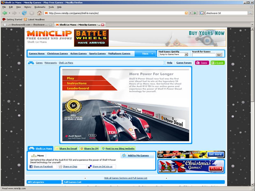Click the Firefox search box text field
Image resolution: width=255 pixels, height=191 pixels.
227,13
